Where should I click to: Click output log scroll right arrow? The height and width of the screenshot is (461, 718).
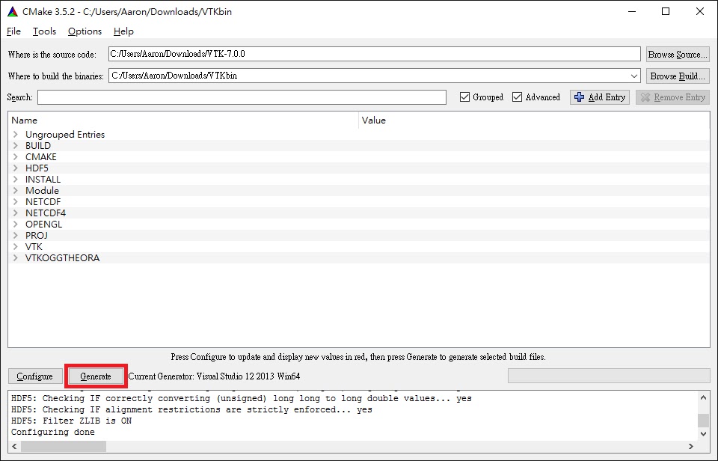point(691,446)
